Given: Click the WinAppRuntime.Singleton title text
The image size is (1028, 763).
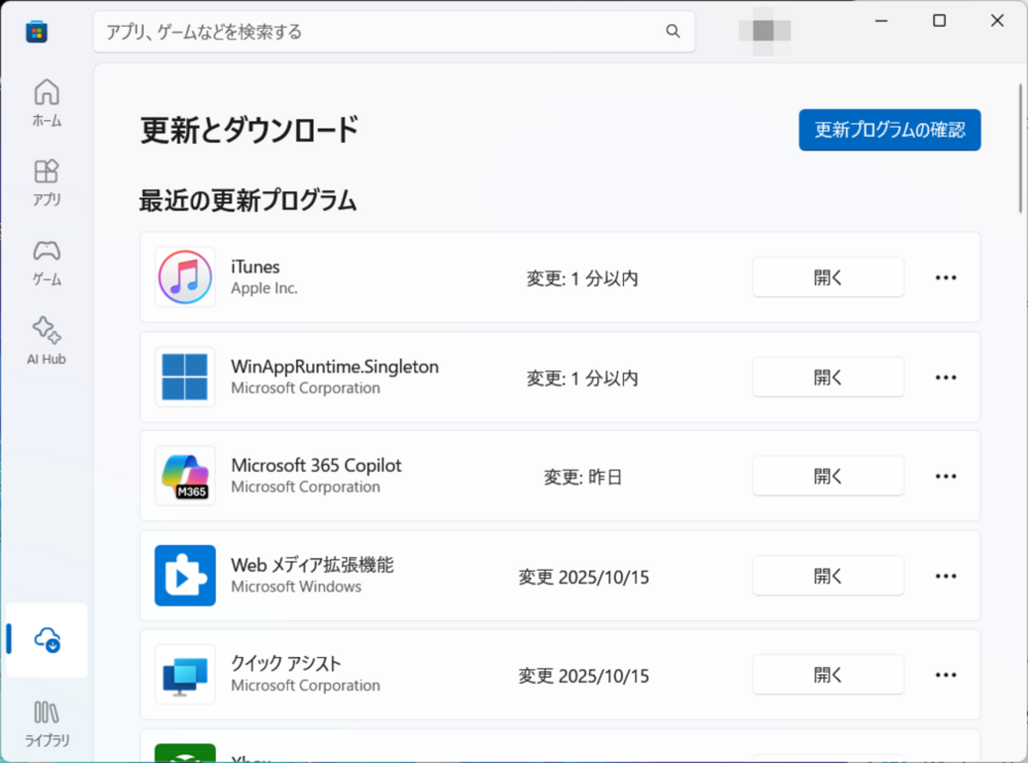Looking at the screenshot, I should click(x=334, y=366).
